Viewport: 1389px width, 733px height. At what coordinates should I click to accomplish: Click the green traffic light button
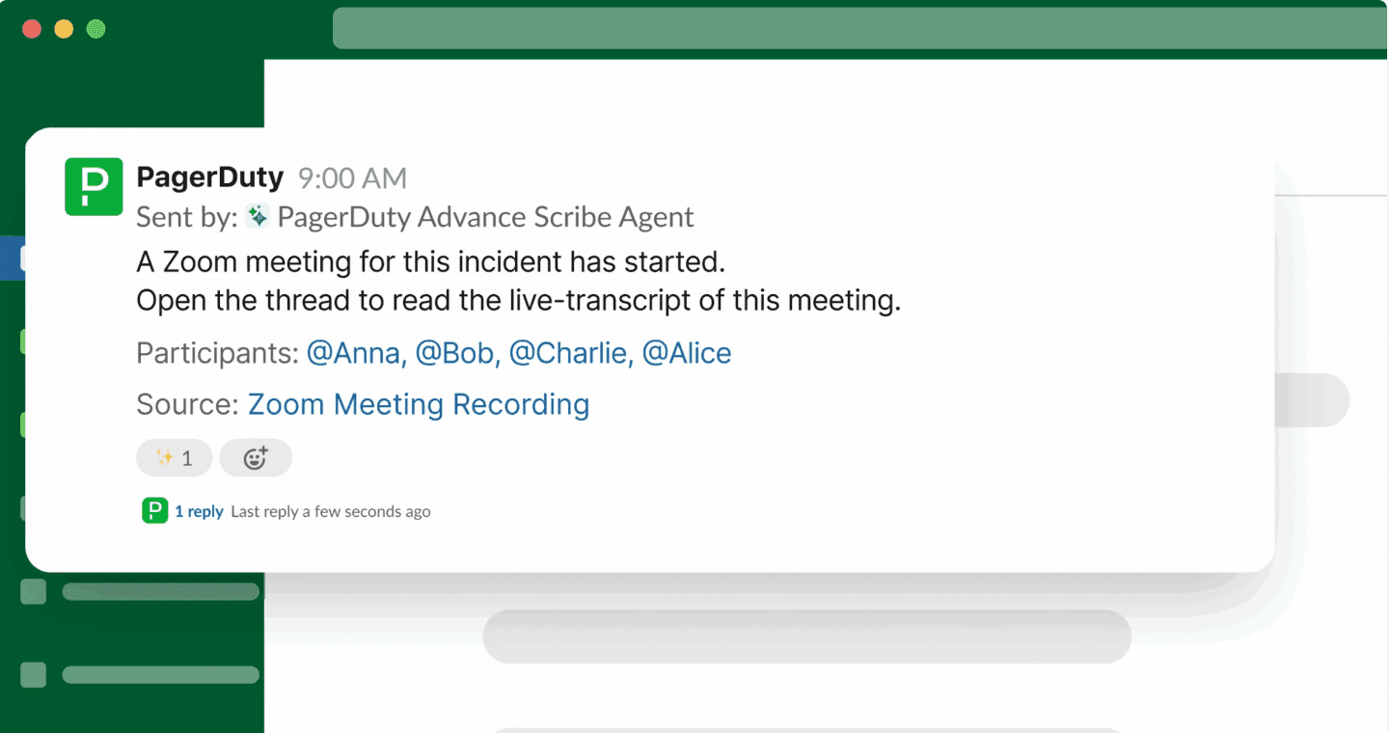[x=95, y=29]
